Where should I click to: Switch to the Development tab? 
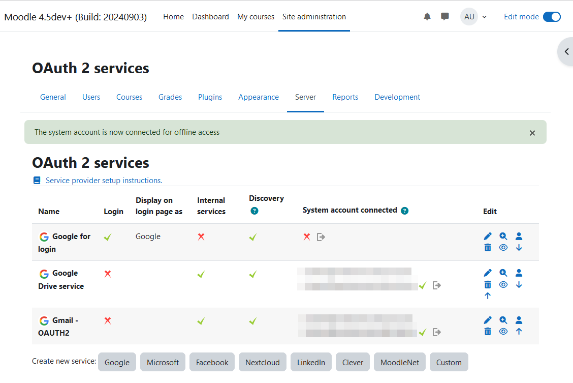[x=397, y=97]
